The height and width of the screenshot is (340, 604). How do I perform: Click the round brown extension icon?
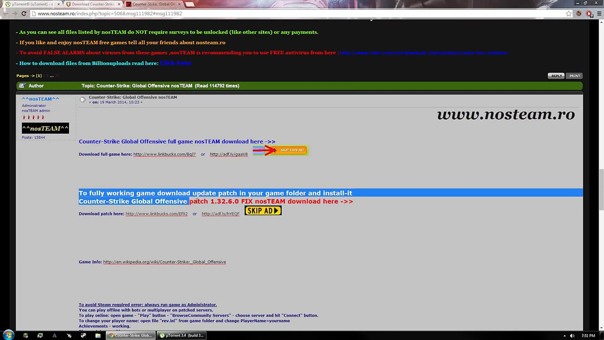click(x=579, y=14)
